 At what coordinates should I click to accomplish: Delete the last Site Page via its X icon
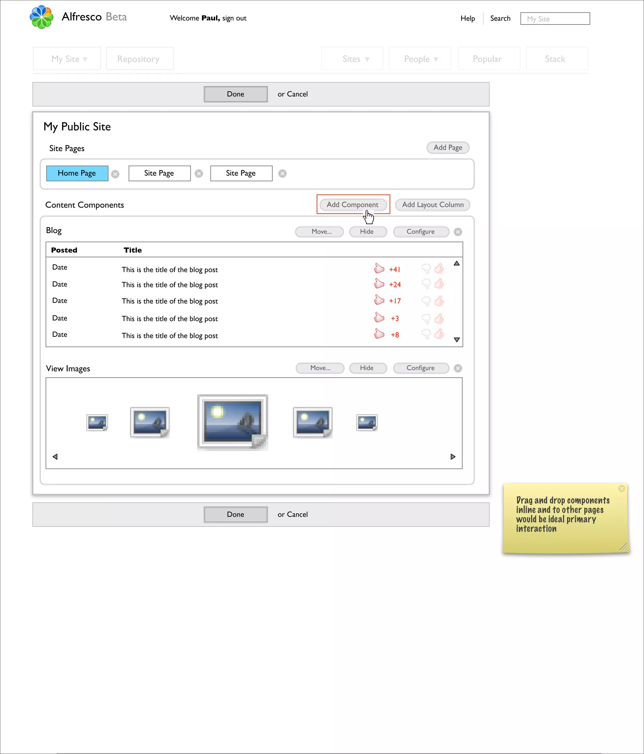pyautogui.click(x=282, y=174)
